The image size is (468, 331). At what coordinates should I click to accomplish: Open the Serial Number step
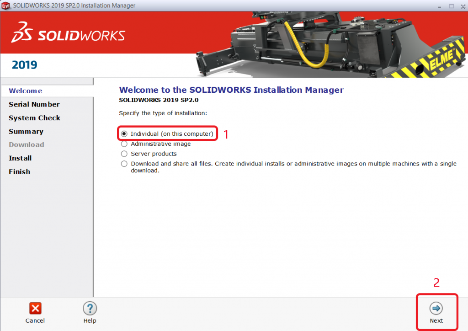(34, 104)
